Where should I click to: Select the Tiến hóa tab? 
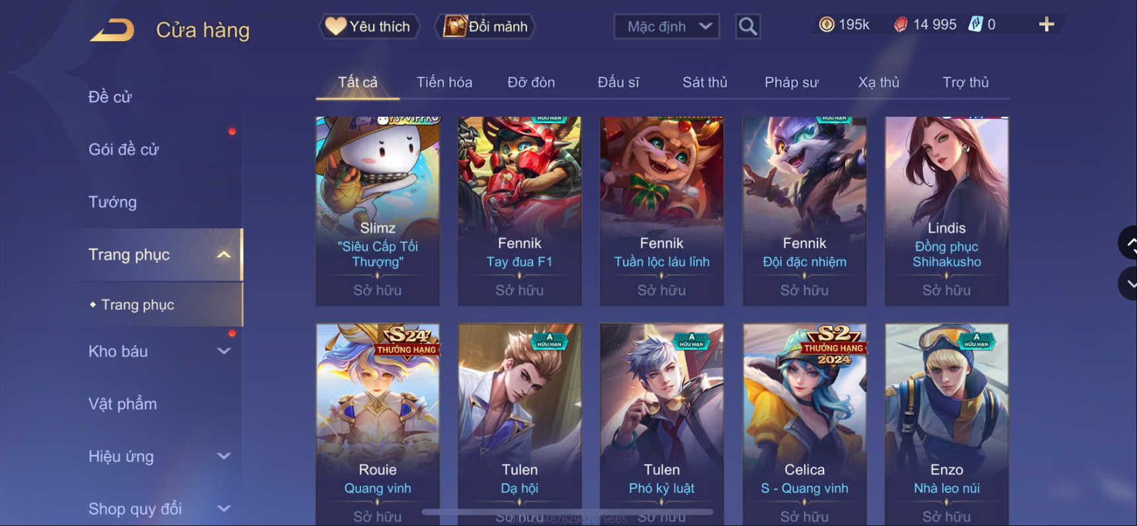444,83
